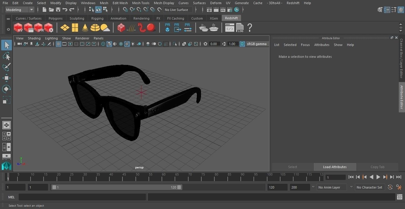Click the time range slider bar
This screenshot has width=405, height=209.
click(117, 187)
